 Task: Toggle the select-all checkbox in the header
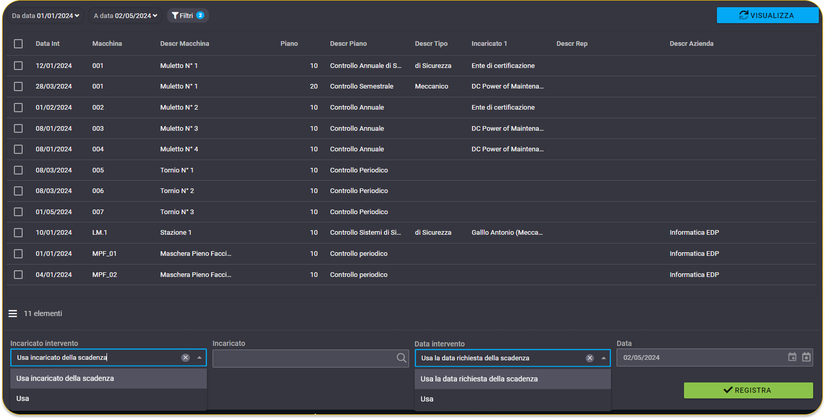19,44
